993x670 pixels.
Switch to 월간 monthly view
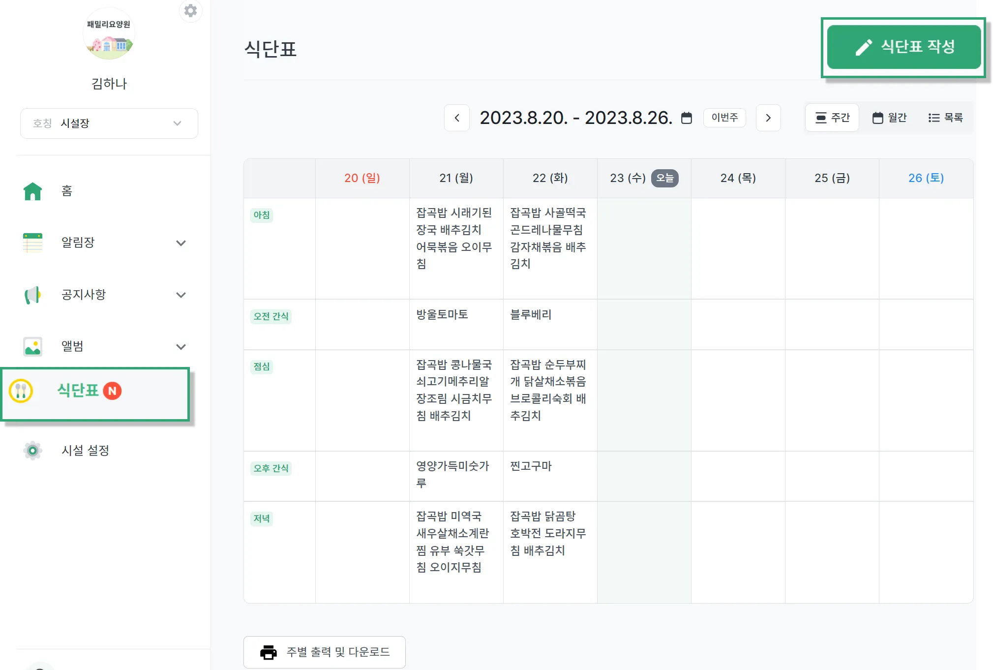tap(889, 118)
